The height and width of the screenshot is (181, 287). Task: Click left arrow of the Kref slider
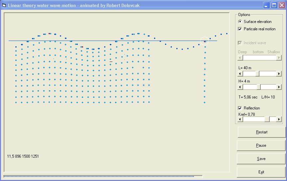240,119
